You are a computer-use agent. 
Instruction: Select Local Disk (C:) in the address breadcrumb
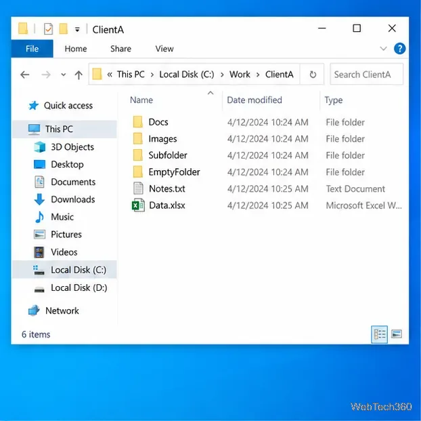pos(187,75)
